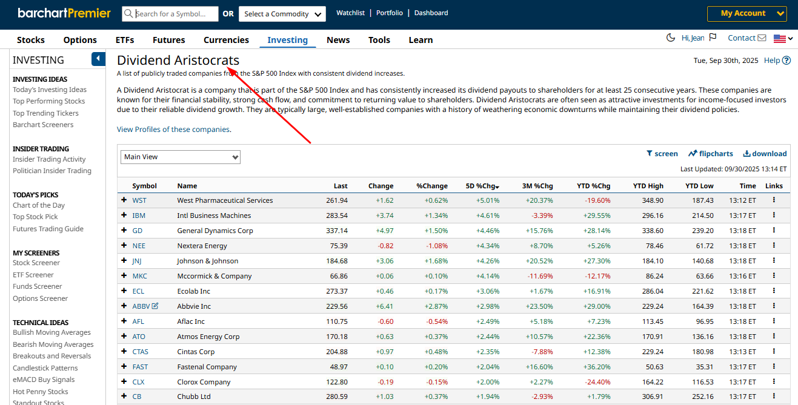Viewport: 798px width, 405px height.
Task: Open the My Account dropdown
Action: click(746, 13)
